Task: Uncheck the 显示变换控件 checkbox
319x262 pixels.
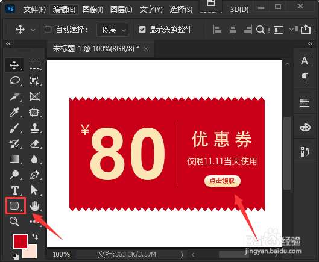Action: [142, 30]
